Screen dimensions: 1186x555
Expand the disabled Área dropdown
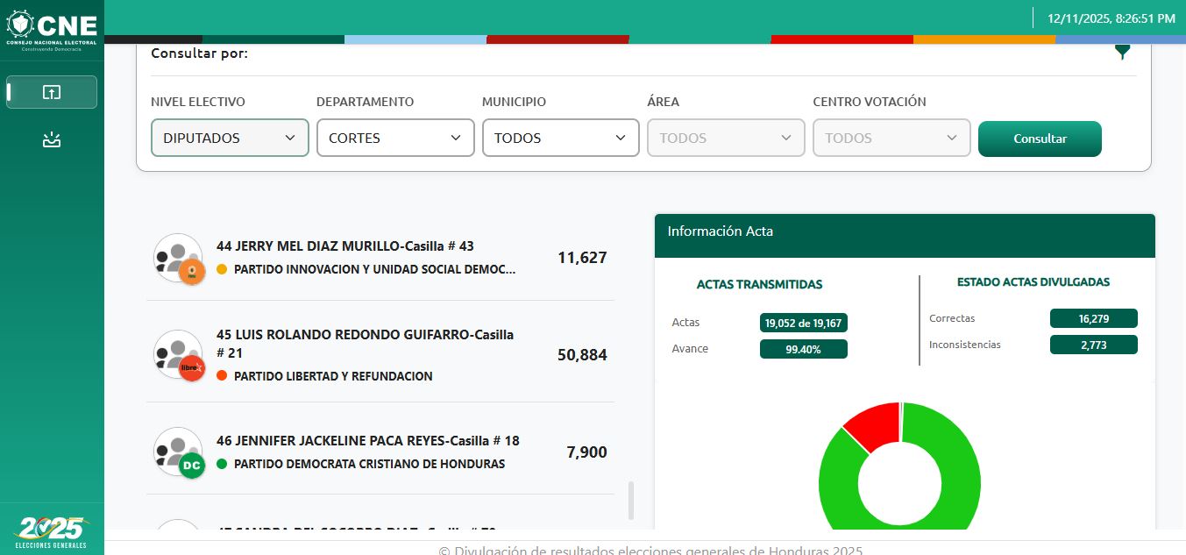[726, 138]
